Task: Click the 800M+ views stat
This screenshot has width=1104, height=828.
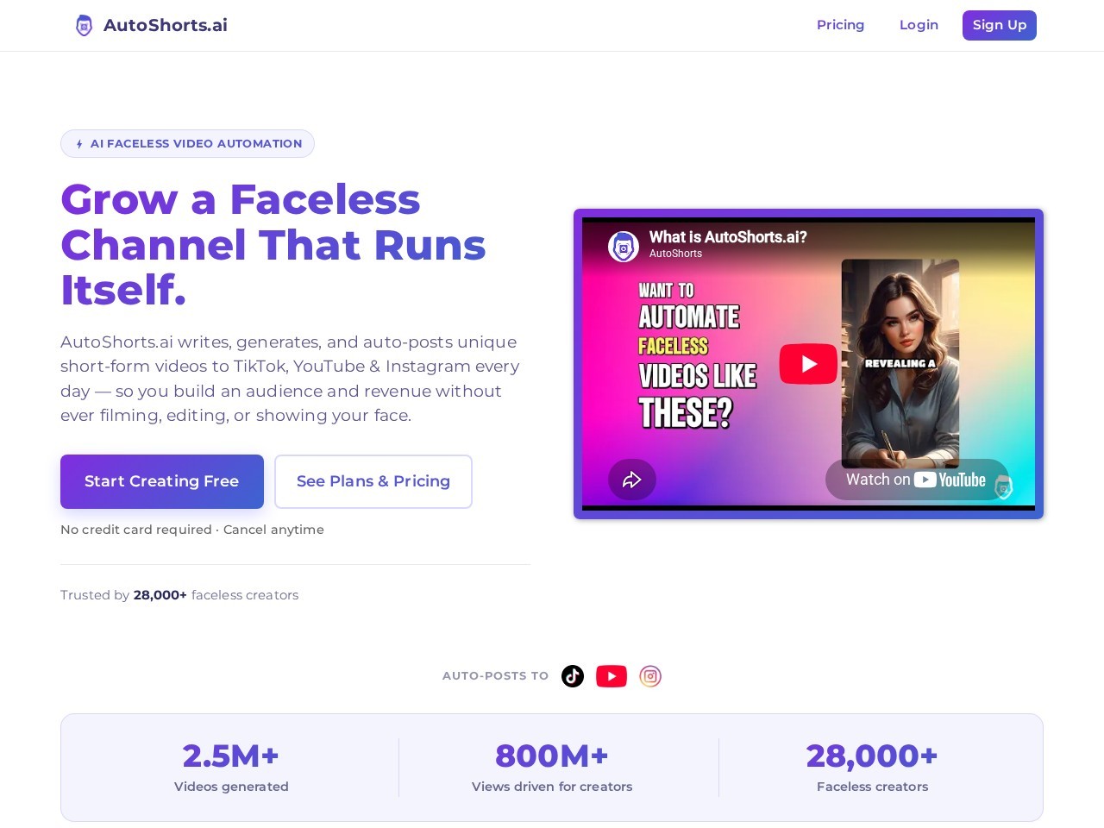Action: [x=552, y=768]
